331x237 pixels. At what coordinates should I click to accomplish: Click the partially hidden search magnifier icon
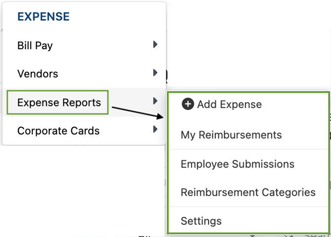pos(166,76)
